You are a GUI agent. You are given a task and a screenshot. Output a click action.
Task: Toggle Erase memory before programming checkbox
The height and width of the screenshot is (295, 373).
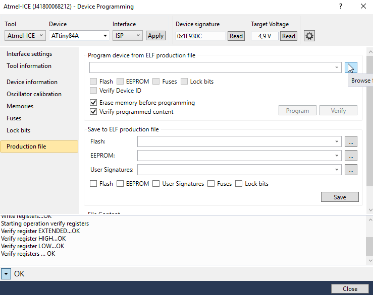tap(93, 103)
